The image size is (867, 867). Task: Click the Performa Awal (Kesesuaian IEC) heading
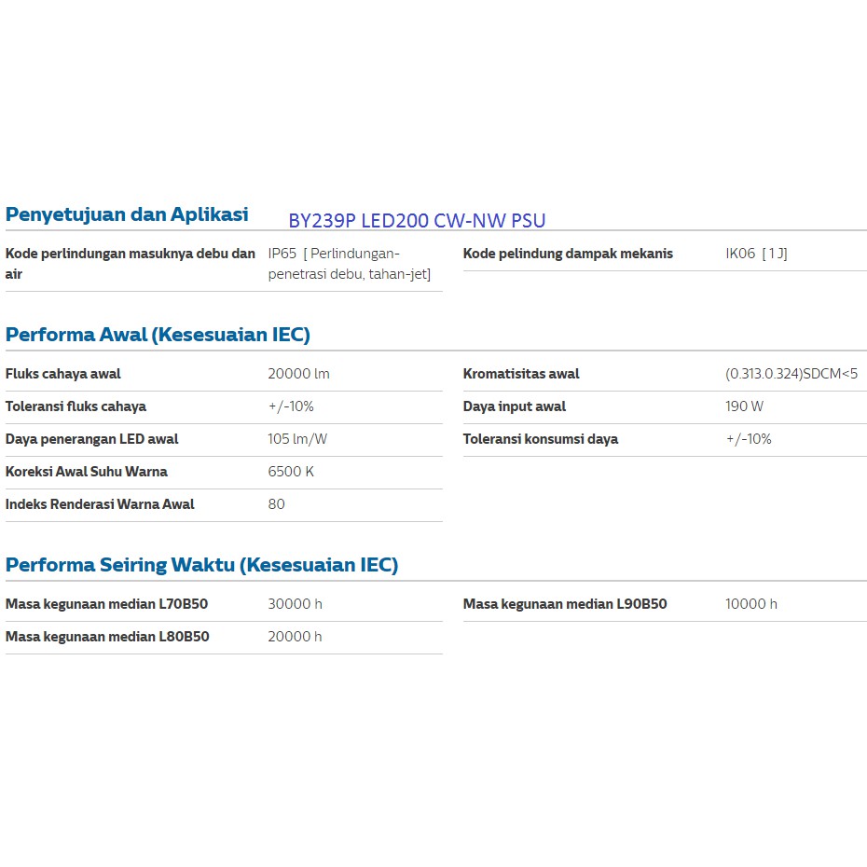point(158,335)
